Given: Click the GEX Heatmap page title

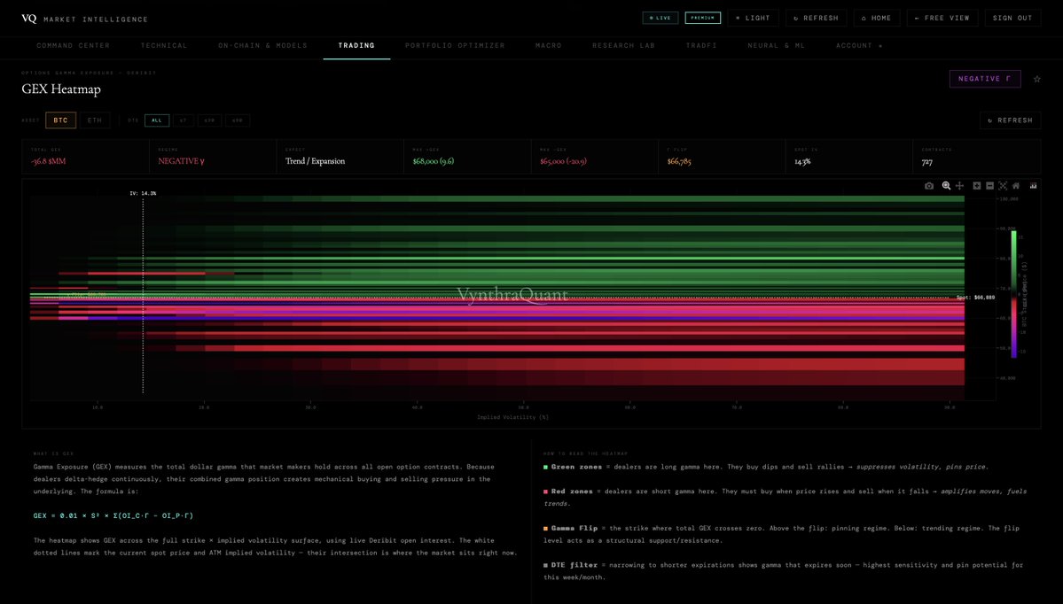Looking at the screenshot, I should (x=61, y=89).
